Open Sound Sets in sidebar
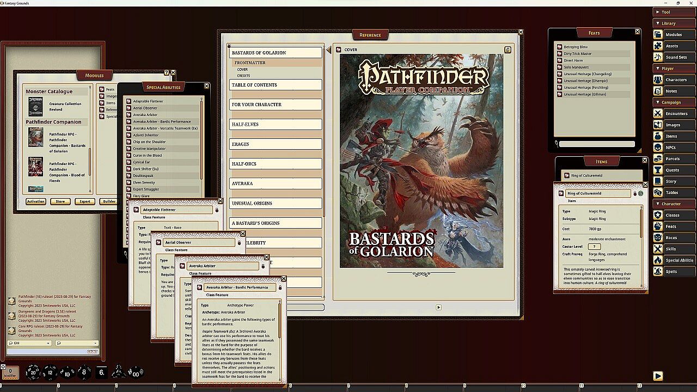 coord(658,57)
